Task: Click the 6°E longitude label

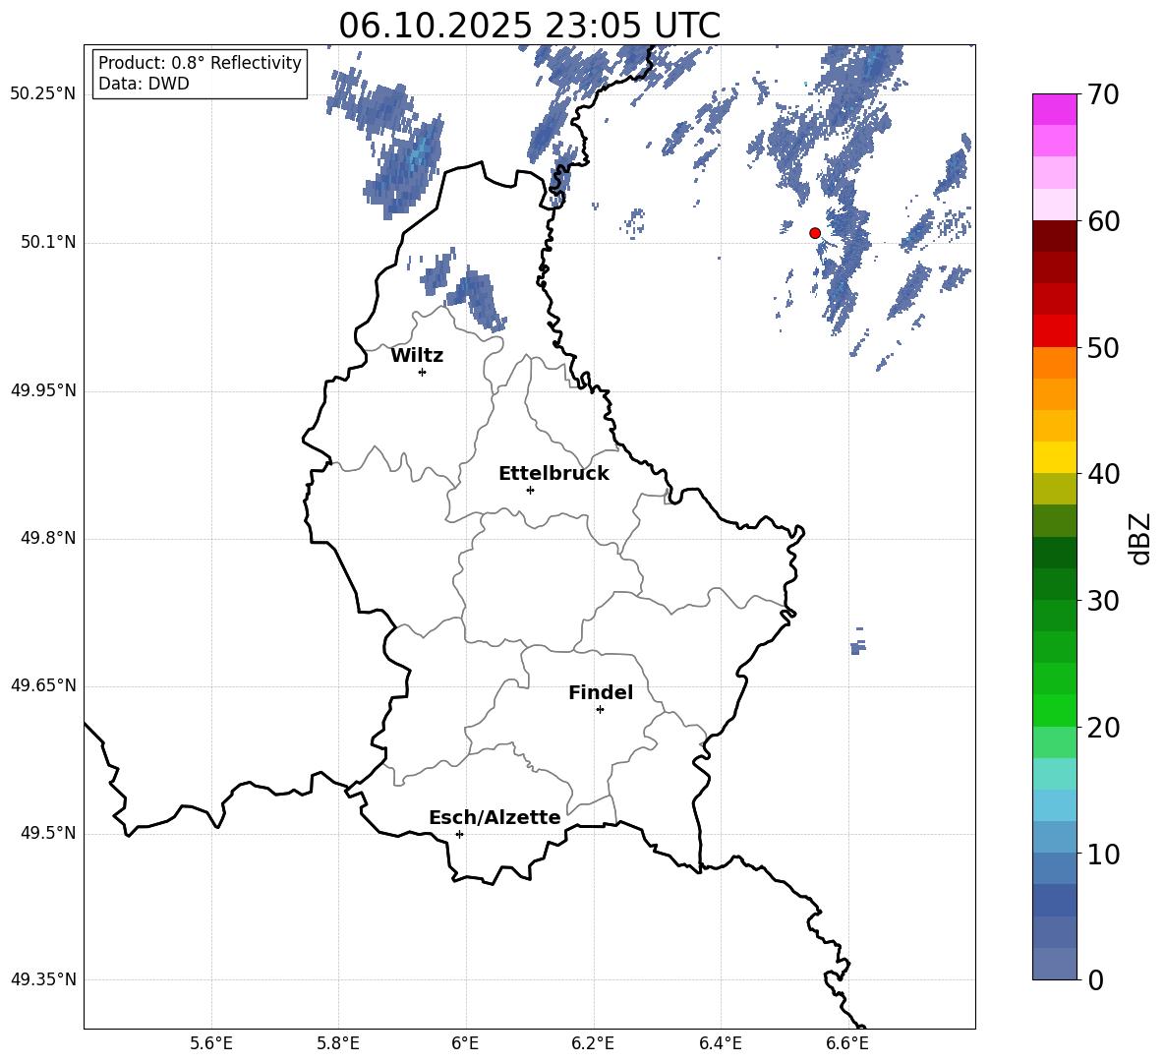Action: pyautogui.click(x=465, y=1043)
